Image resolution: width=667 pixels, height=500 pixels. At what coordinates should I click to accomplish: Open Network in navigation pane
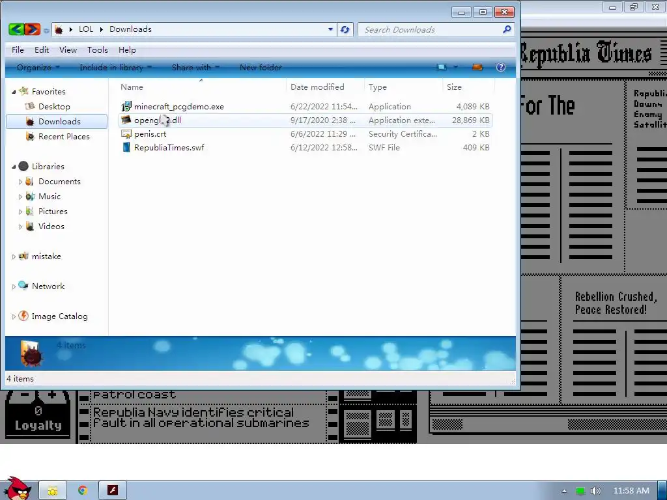pyautogui.click(x=48, y=286)
